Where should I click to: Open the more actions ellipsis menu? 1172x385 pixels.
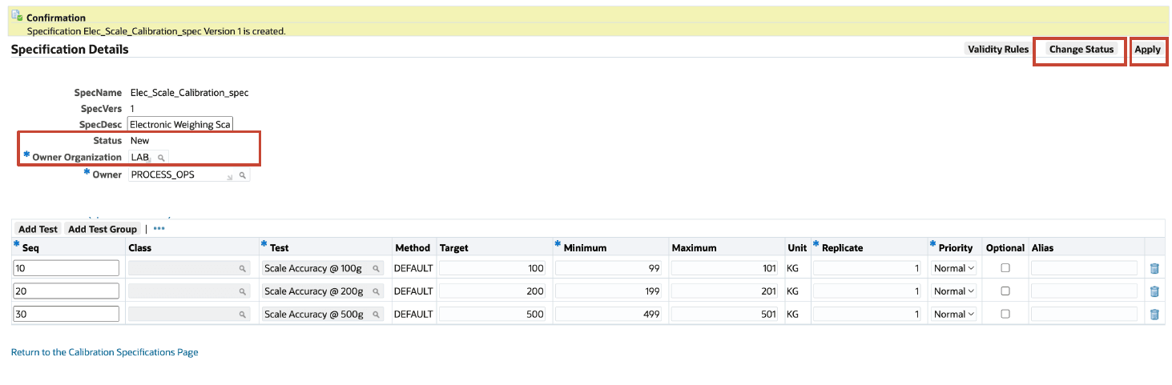pos(159,229)
